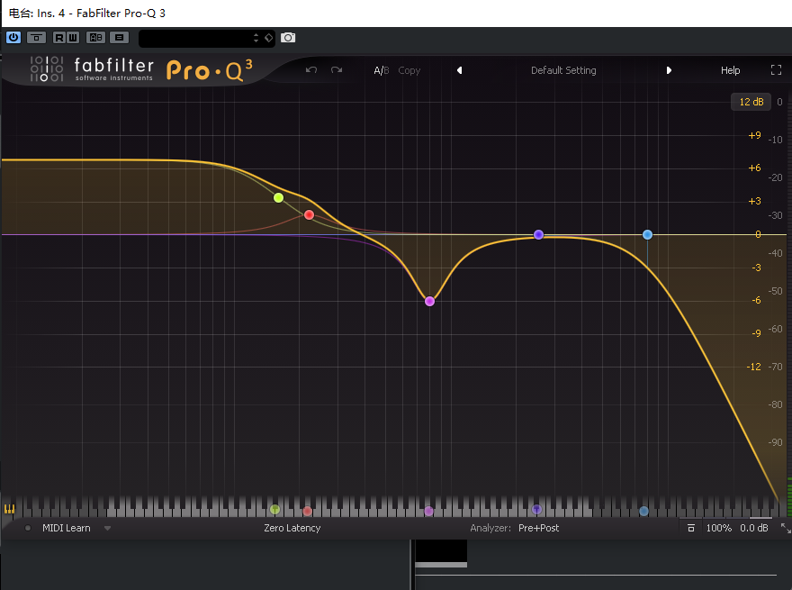
Task: Toggle full screen mode icon
Action: tap(777, 70)
